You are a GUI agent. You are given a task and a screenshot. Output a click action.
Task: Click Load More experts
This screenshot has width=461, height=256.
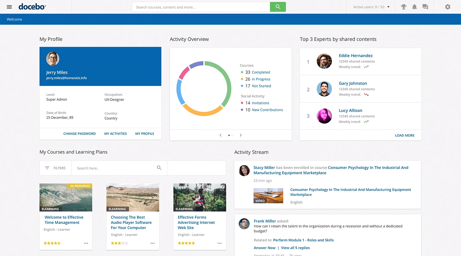click(405, 135)
